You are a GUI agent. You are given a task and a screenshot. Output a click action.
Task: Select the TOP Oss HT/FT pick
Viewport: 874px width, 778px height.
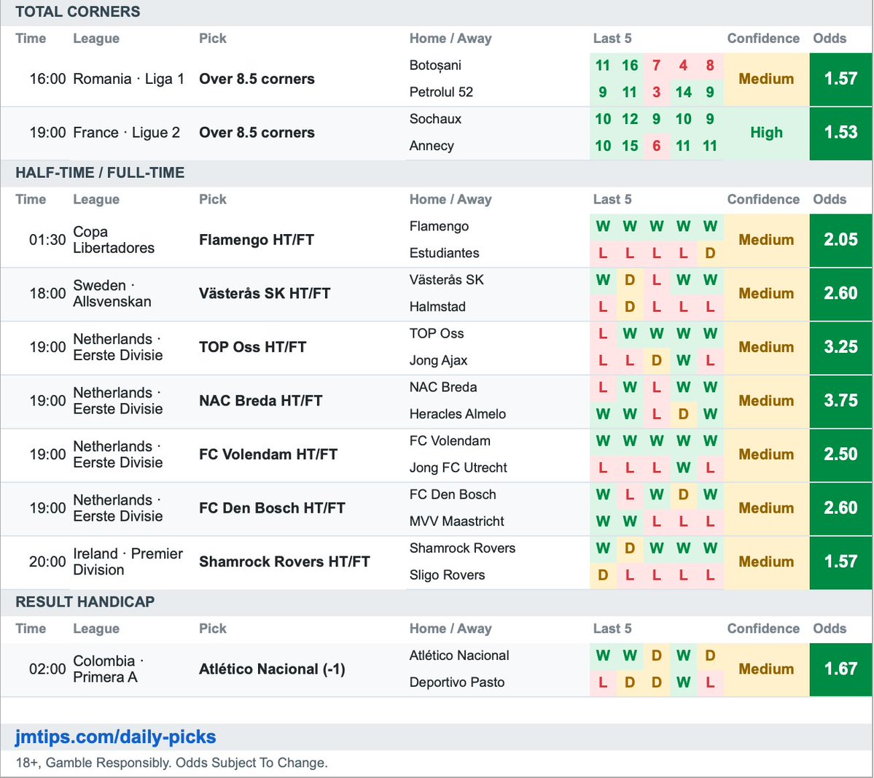252,347
